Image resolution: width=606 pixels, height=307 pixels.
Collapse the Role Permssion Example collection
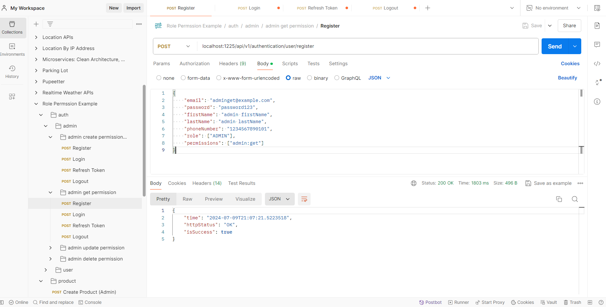pos(36,104)
